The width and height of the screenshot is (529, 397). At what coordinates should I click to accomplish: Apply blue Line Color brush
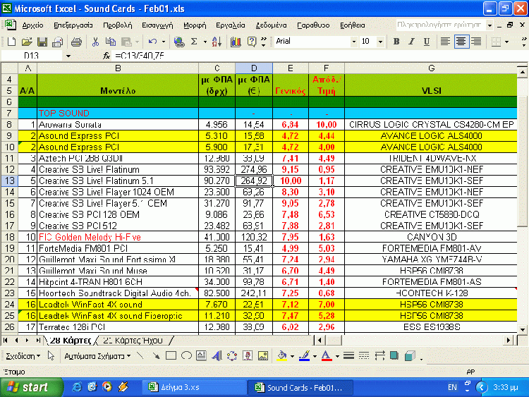pos(304,355)
